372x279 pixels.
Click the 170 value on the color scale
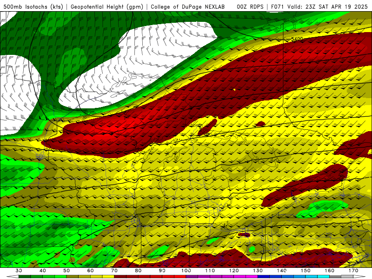[353, 271]
